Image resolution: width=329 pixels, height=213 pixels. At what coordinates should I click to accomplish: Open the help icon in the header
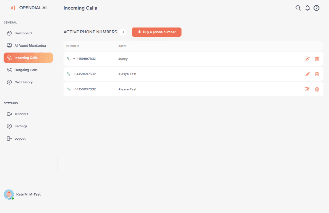316,8
